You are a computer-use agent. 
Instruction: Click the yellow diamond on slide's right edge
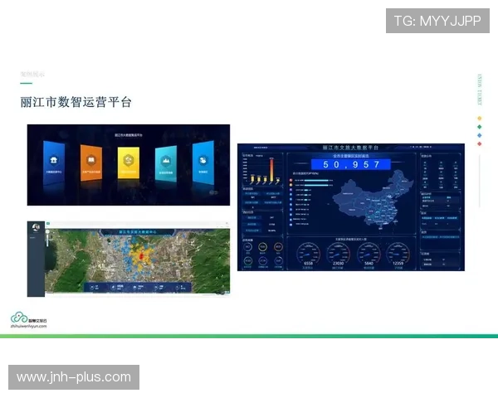tap(480, 119)
